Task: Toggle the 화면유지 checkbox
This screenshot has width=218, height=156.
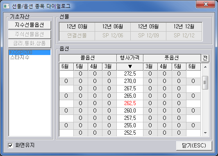Action: click(10, 146)
